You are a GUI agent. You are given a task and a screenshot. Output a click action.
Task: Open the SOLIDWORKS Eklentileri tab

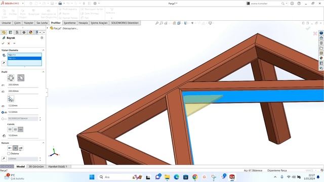click(125, 23)
